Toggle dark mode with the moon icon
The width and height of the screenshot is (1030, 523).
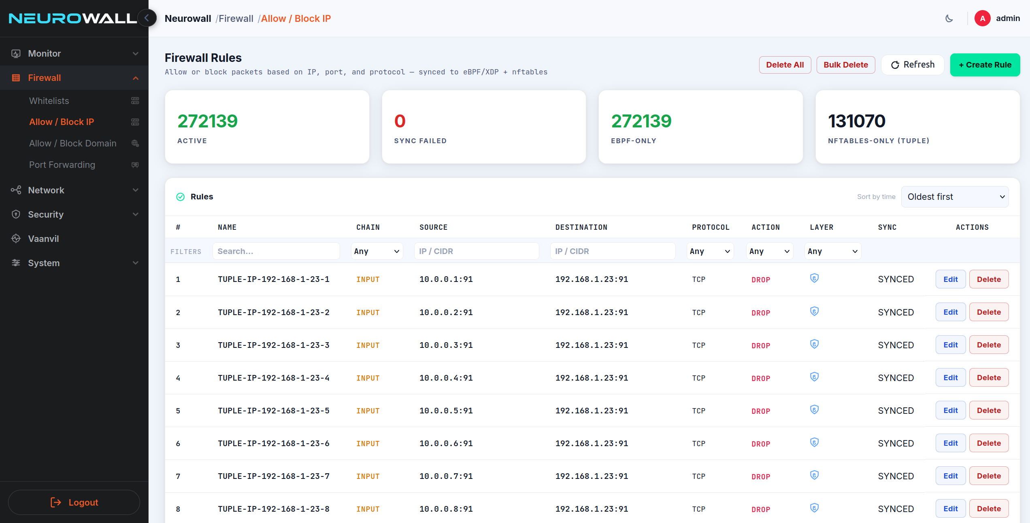pos(949,19)
